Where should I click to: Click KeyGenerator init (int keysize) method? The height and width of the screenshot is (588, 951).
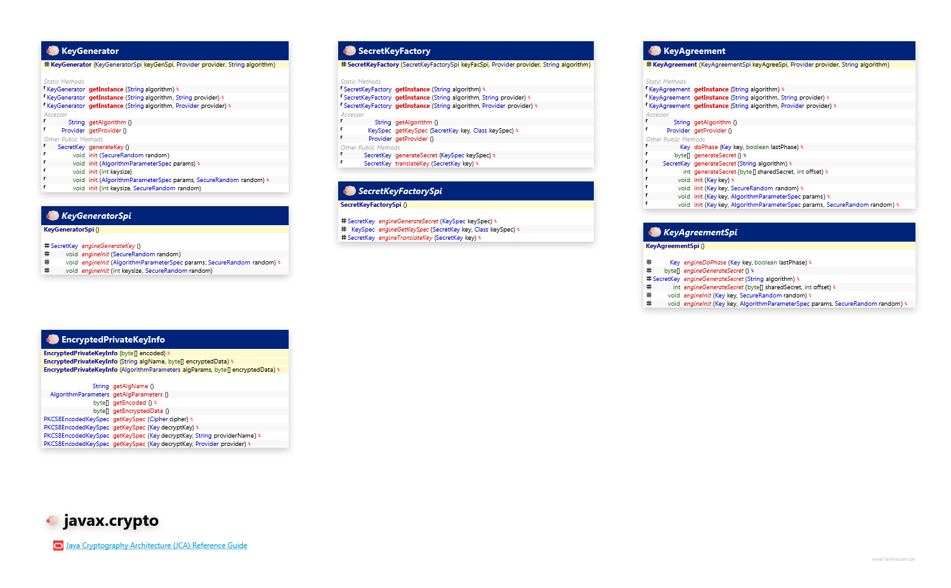165,172
